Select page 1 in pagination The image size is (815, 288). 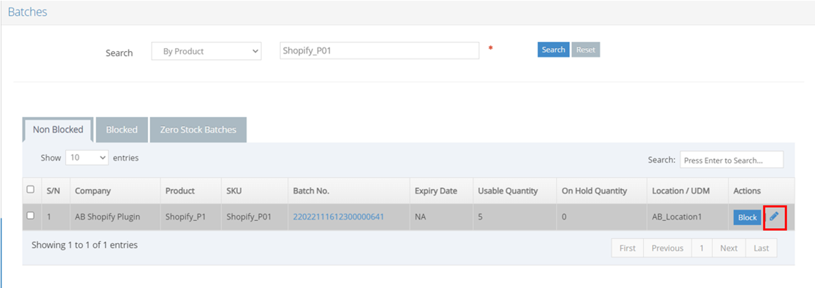(x=702, y=248)
